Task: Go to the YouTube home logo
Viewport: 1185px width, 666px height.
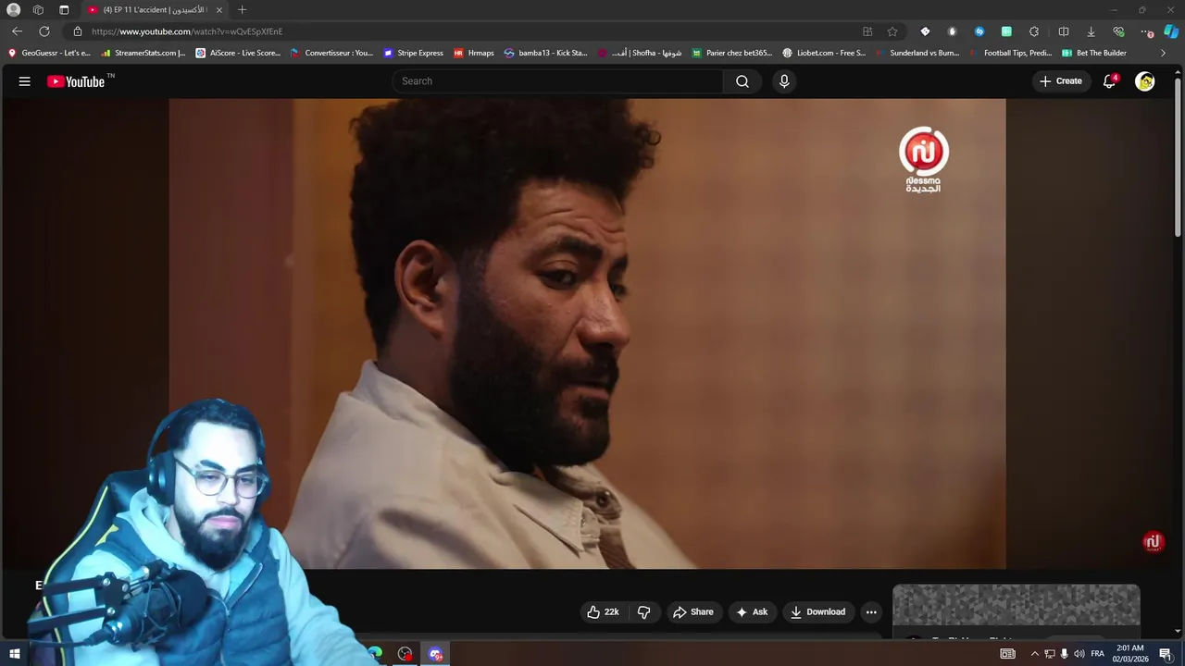Action: [77, 81]
